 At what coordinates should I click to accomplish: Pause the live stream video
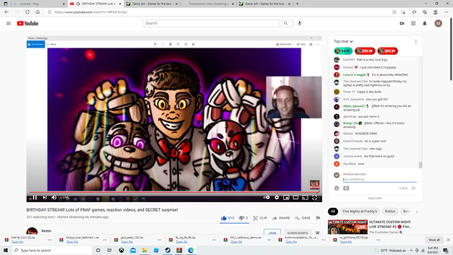tap(35, 198)
